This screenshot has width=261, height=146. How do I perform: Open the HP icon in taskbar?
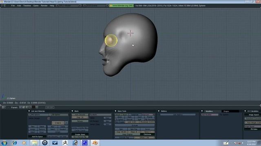[x=44, y=143]
